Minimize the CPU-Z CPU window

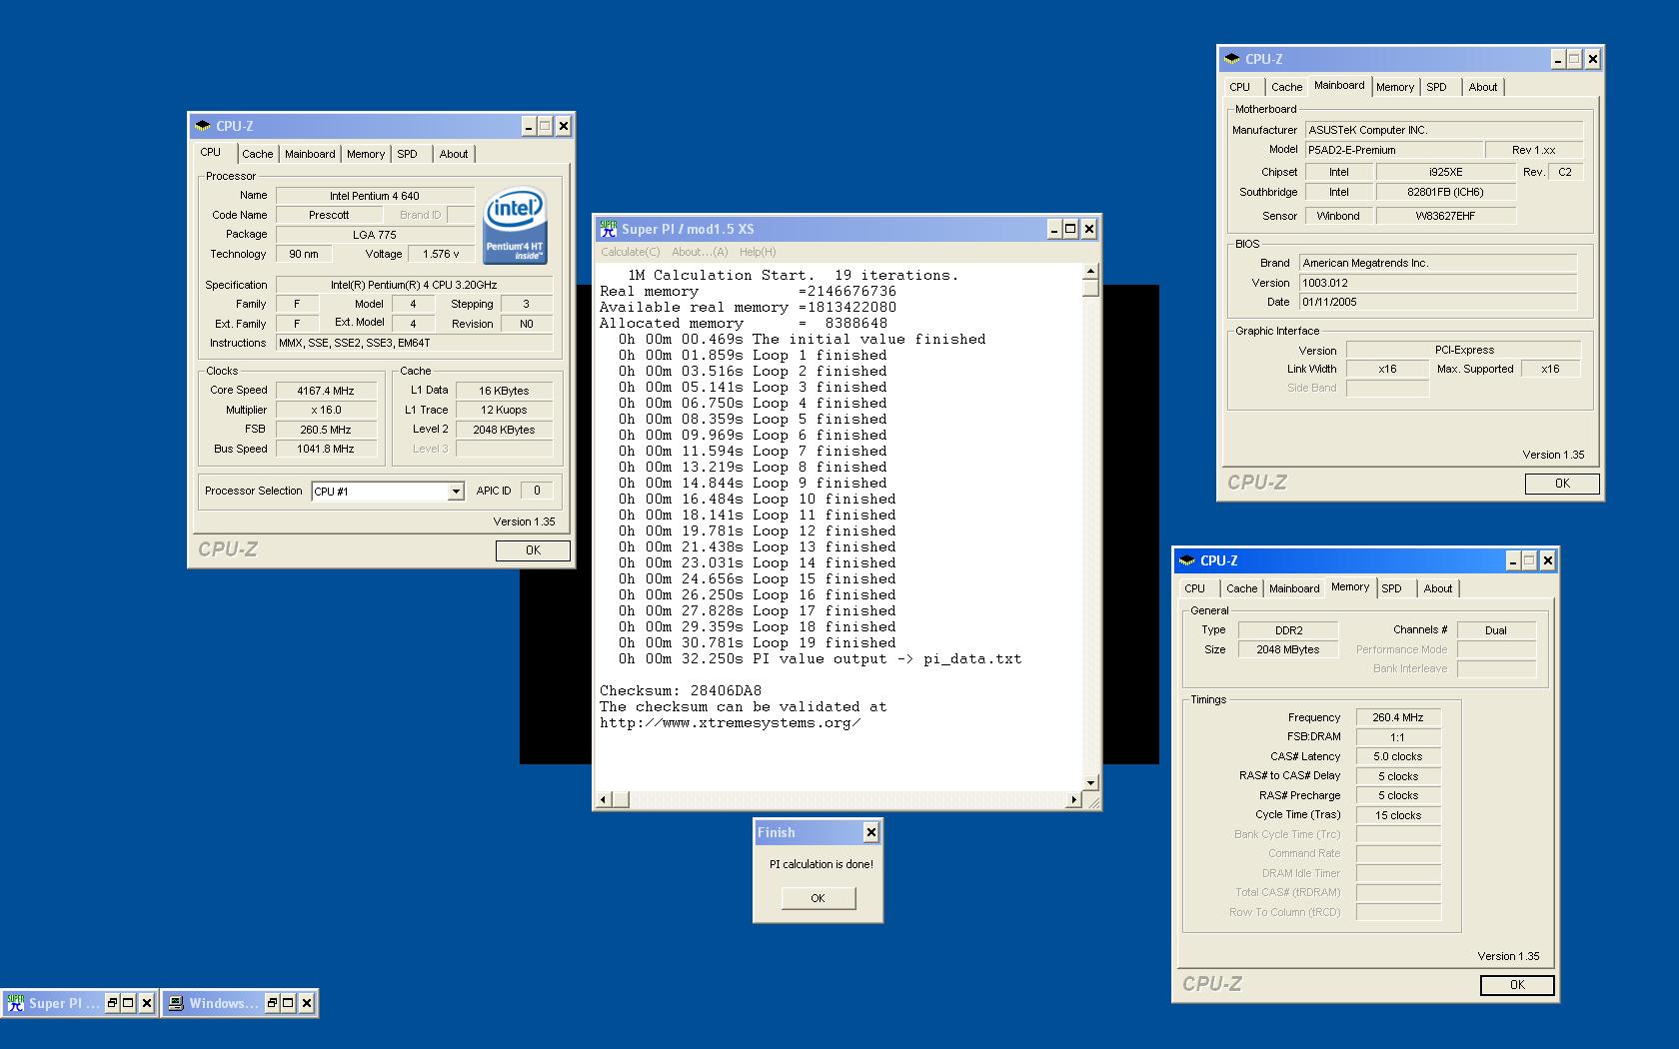(x=529, y=126)
